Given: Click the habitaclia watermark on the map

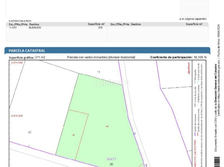Looking at the screenshot, I should click(112, 83).
